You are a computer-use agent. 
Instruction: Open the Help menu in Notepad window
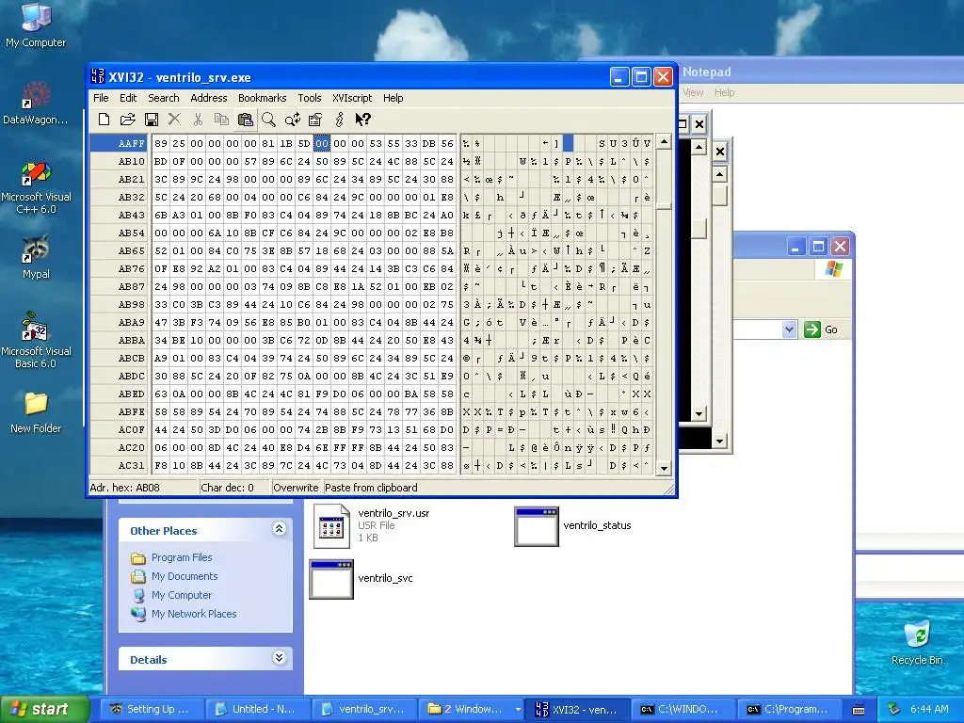[x=724, y=92]
